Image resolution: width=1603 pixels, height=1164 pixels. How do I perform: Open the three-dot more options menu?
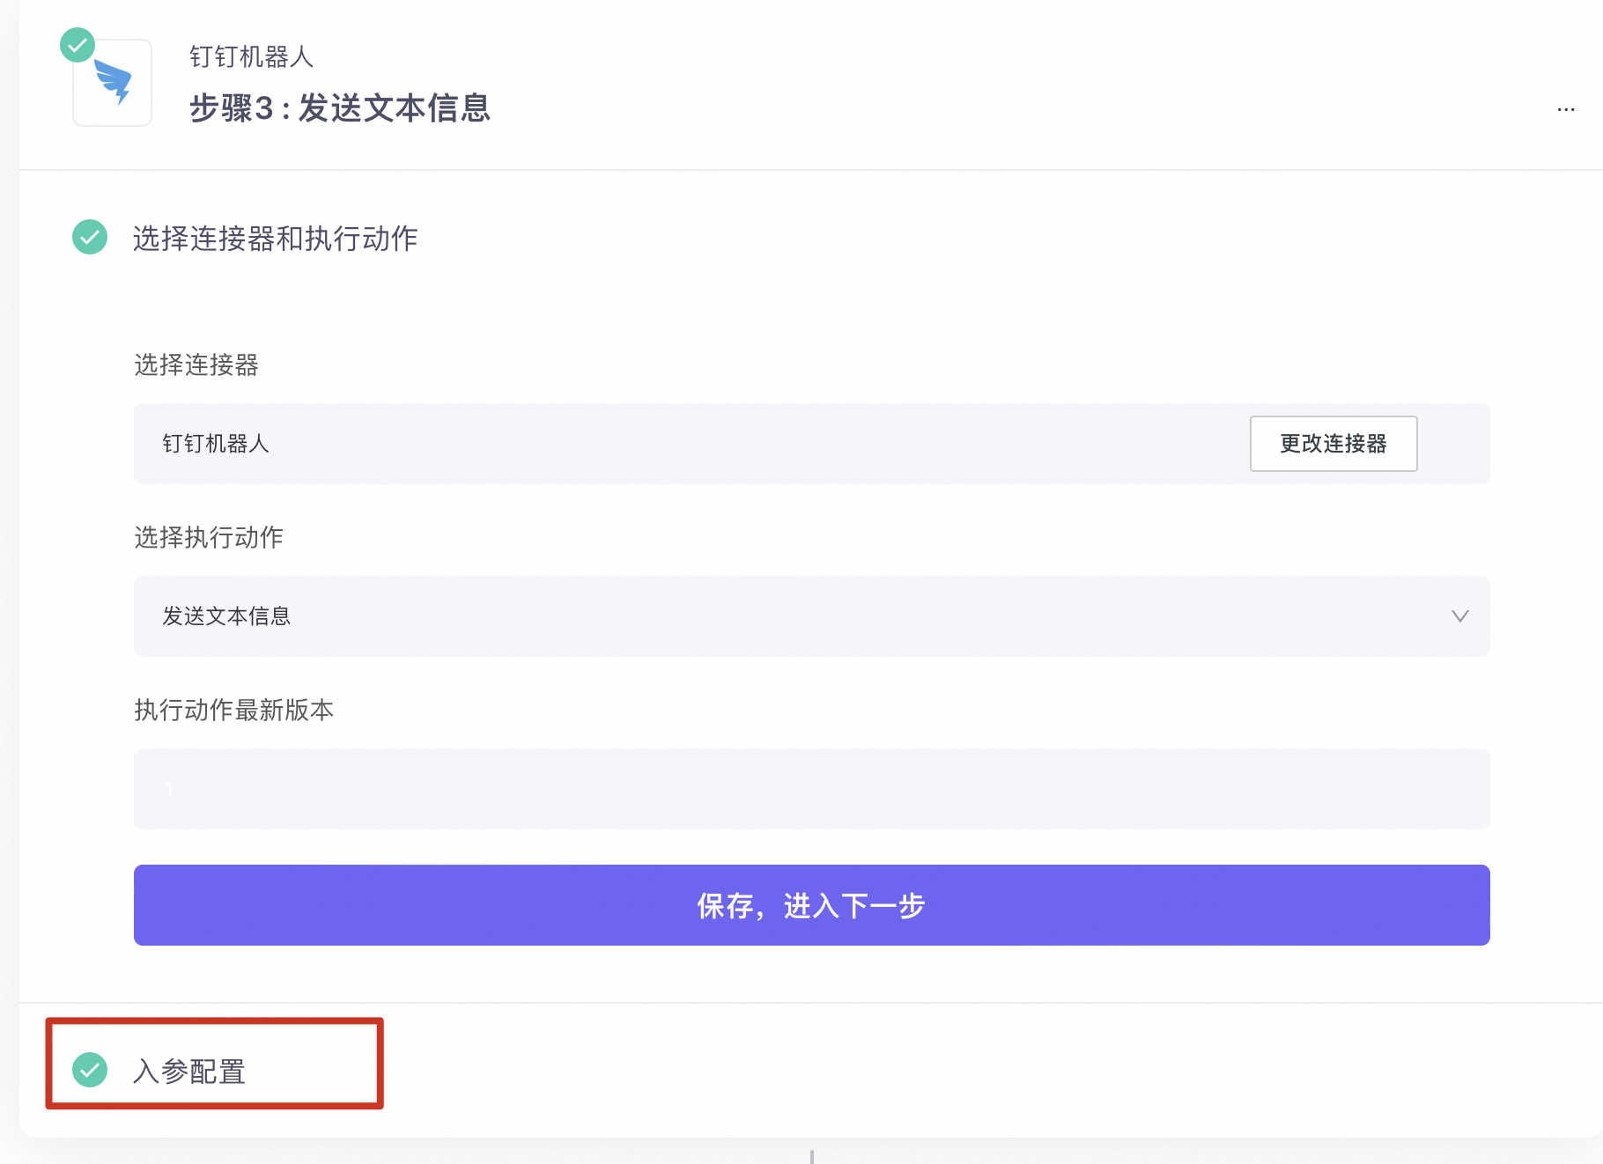click(x=1565, y=109)
